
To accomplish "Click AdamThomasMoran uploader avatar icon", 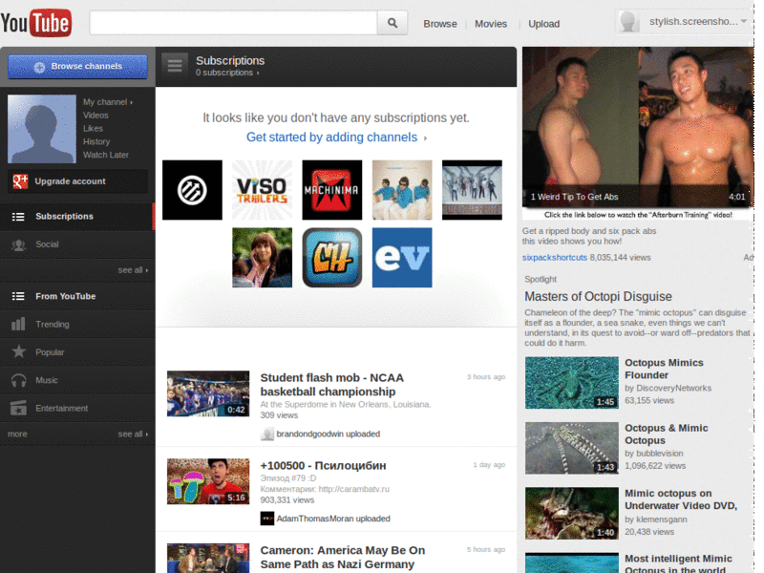I will (x=267, y=519).
